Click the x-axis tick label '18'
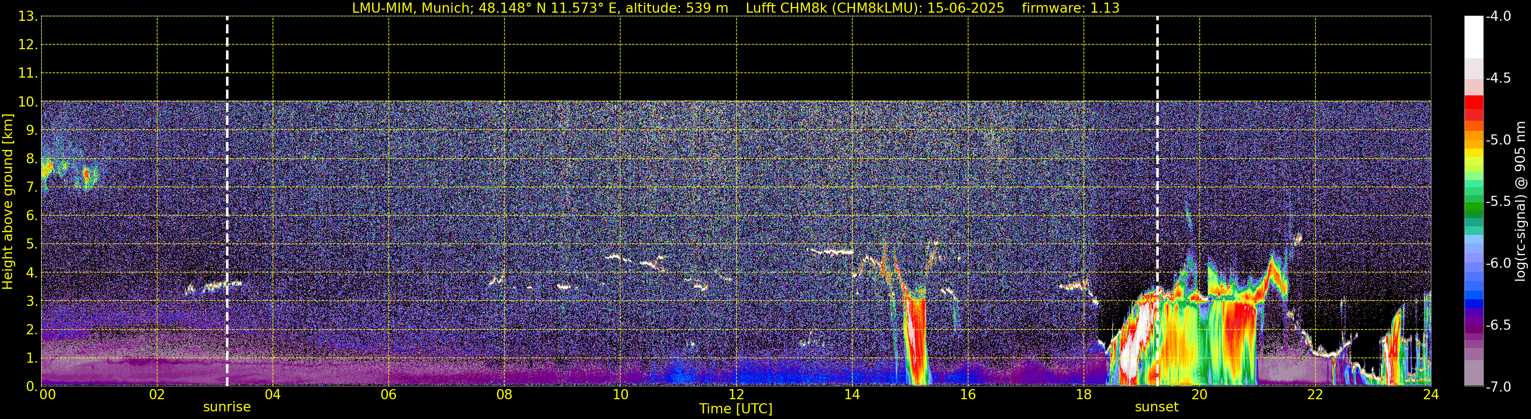The height and width of the screenshot is (419, 1531). click(x=1084, y=394)
